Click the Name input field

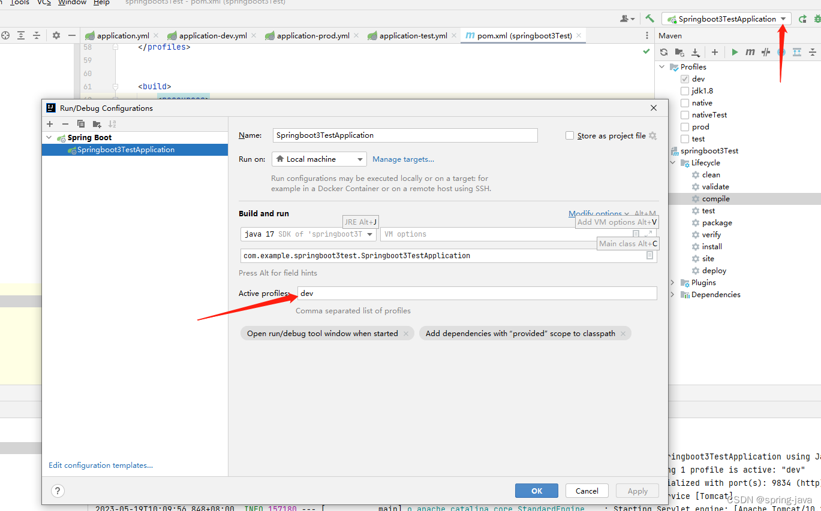405,135
